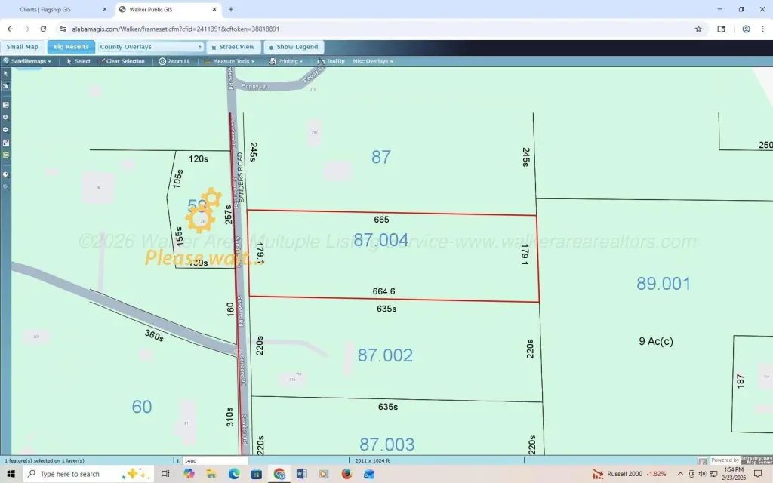
Task: Activate the Select cursor tool
Action: pos(79,61)
